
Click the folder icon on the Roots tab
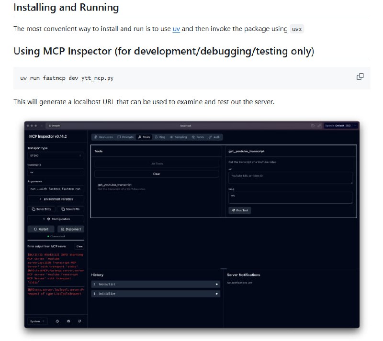[x=193, y=137]
